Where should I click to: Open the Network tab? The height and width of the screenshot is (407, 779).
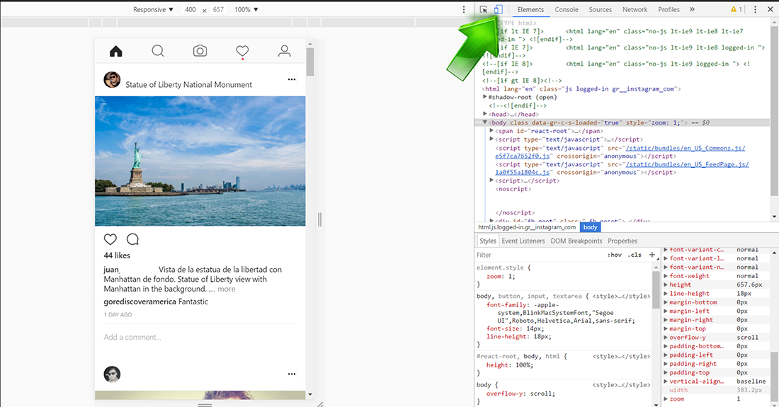pos(635,9)
